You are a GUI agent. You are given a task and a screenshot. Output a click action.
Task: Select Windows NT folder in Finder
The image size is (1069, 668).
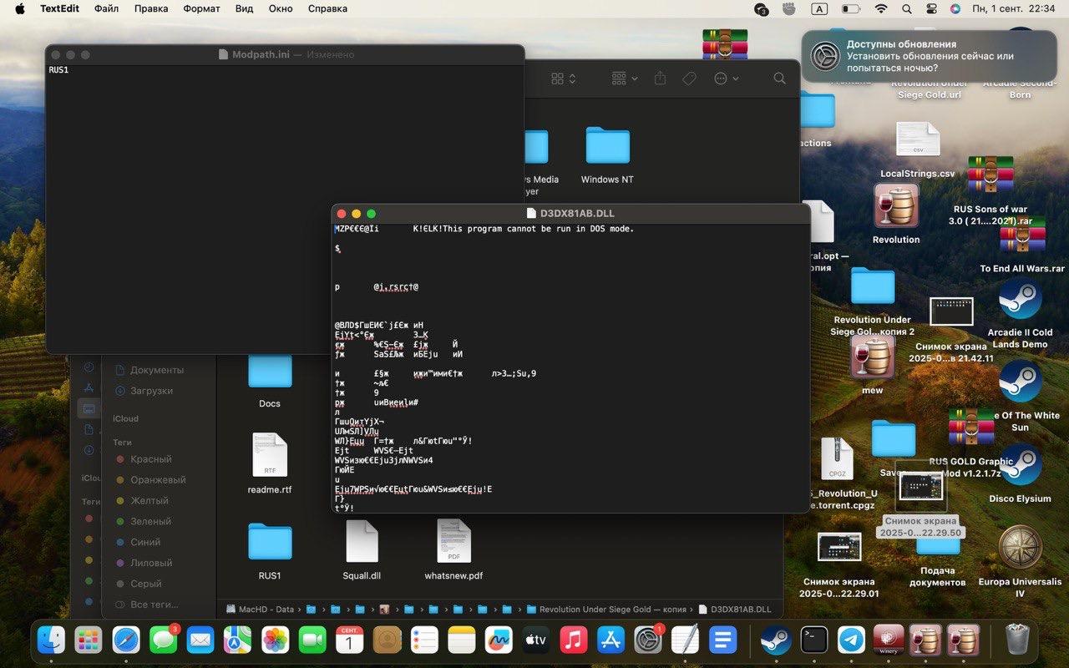607,155
